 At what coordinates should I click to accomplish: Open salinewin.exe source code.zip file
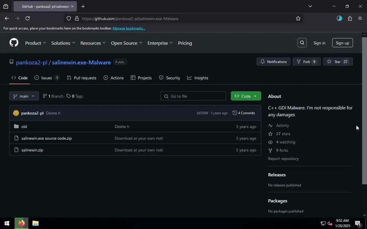pos(46,138)
